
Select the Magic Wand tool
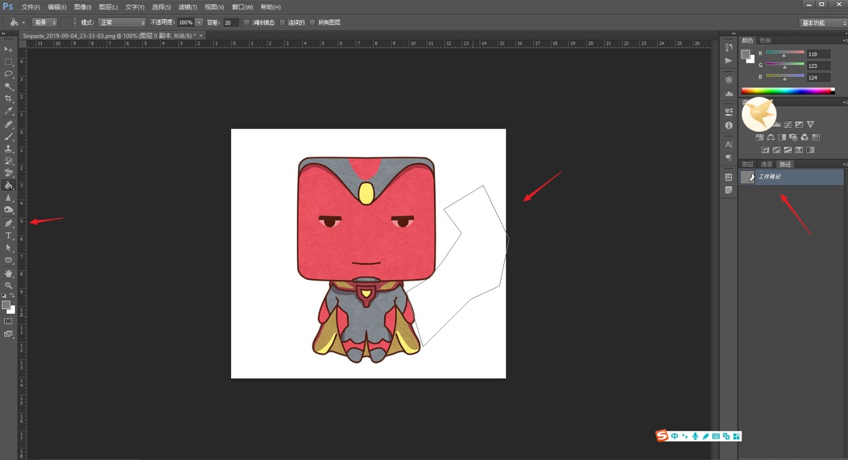point(8,86)
